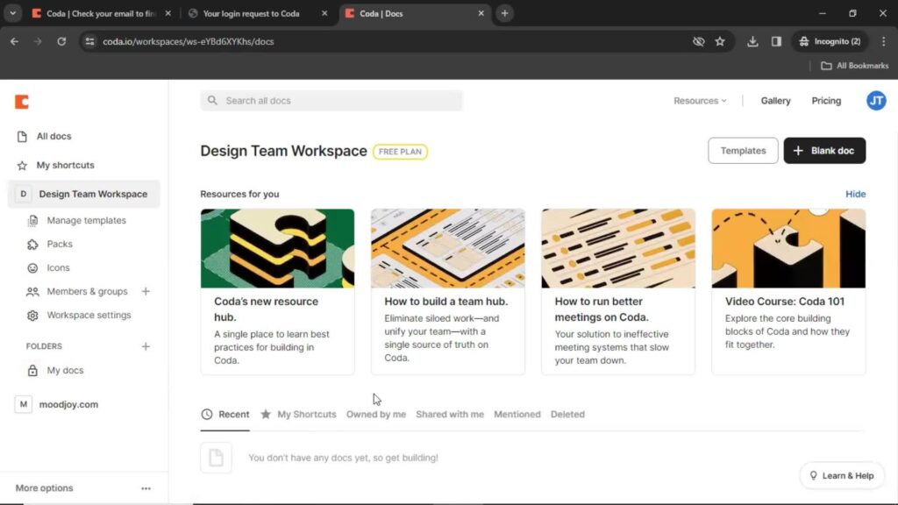Open Members & groups

(87, 291)
